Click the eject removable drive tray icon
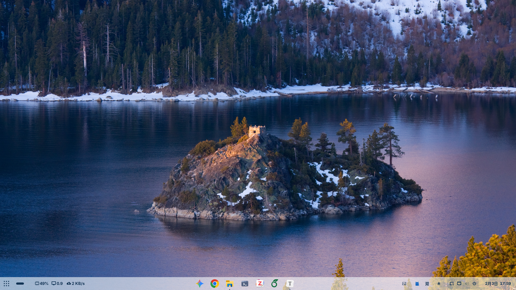This screenshot has height=290, width=516. 439,284
